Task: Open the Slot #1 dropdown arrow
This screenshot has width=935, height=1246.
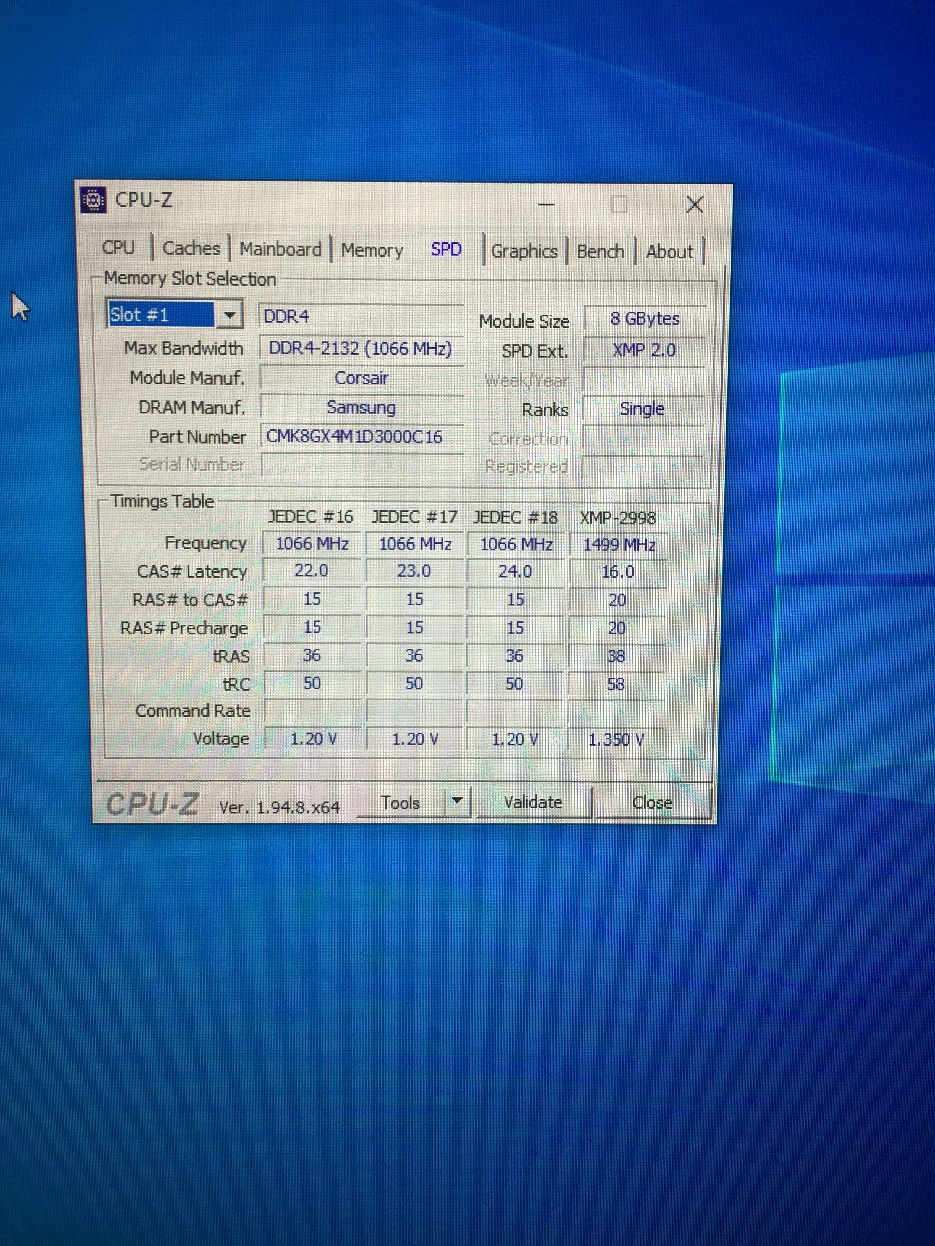Action: [x=230, y=315]
